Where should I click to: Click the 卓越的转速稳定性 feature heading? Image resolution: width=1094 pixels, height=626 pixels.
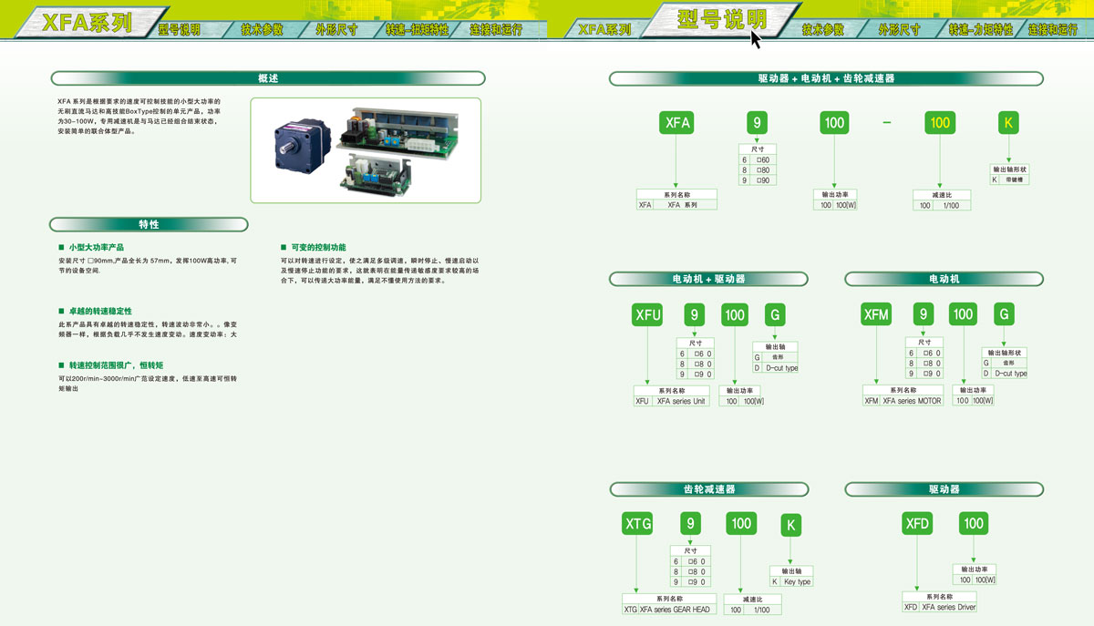point(100,312)
